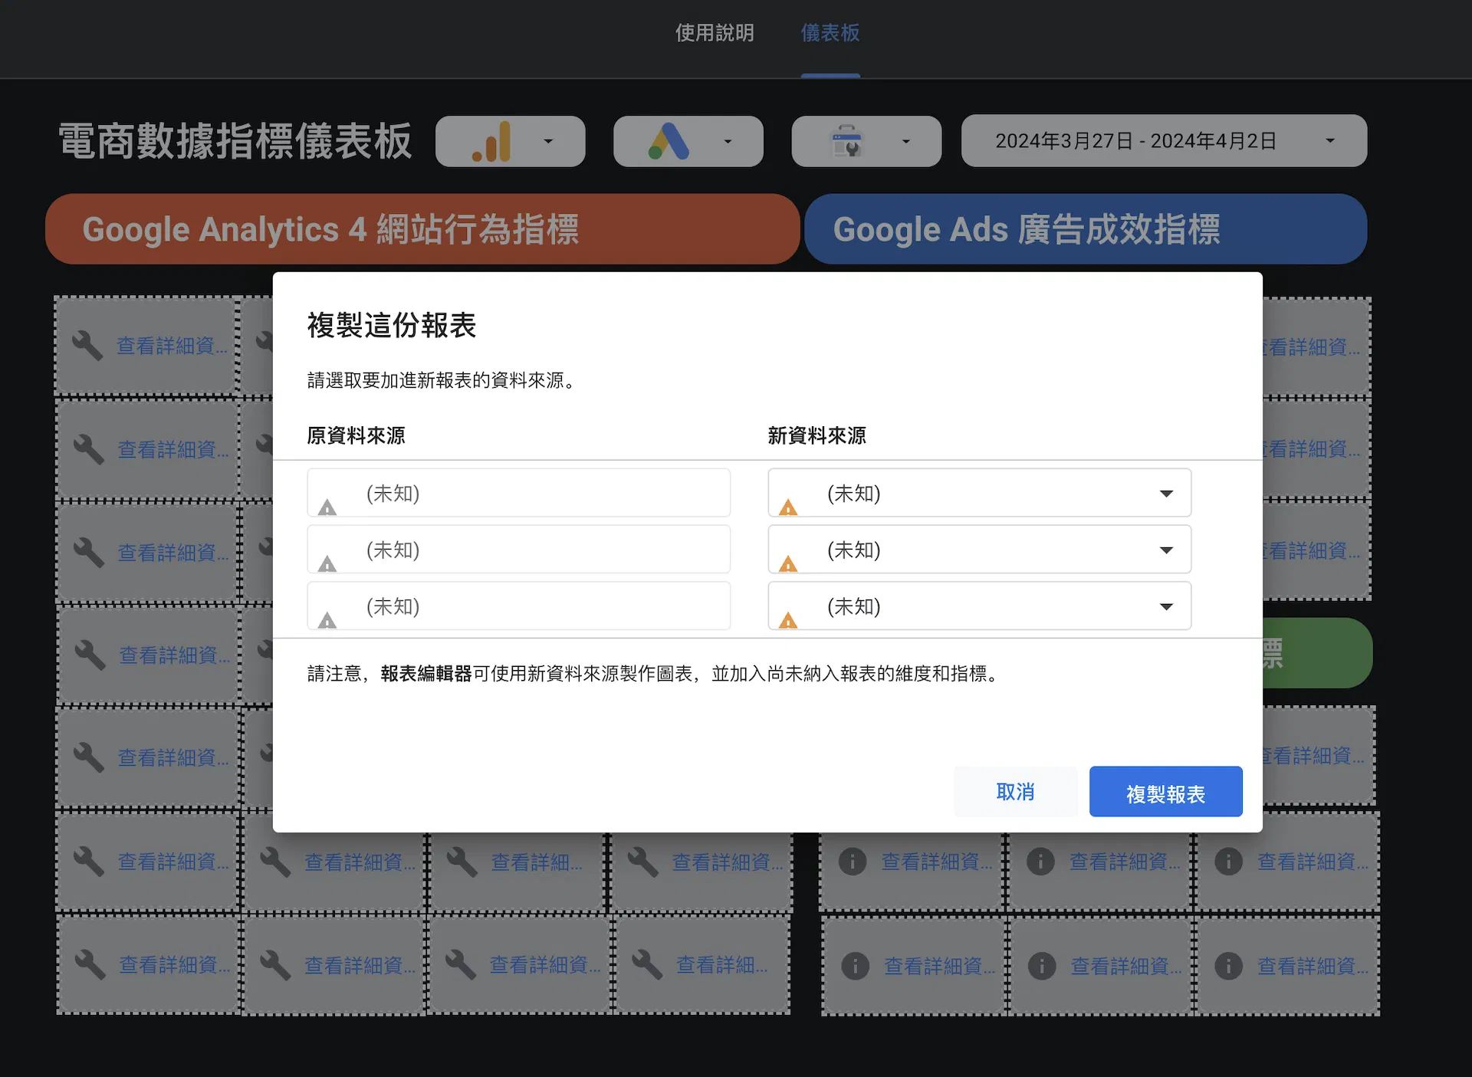
Task: Click first row's 原資料來源 (未知) field
Action: pos(518,493)
